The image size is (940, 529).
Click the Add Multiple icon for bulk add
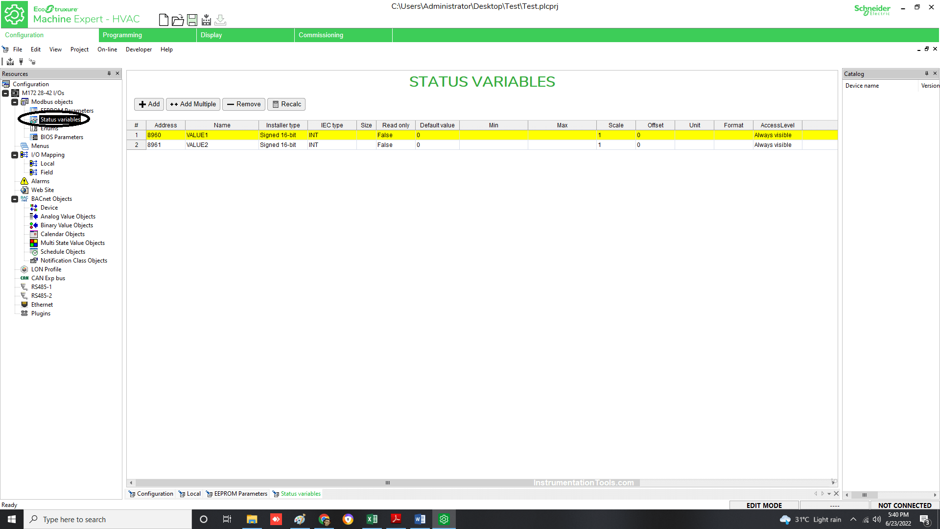click(192, 104)
